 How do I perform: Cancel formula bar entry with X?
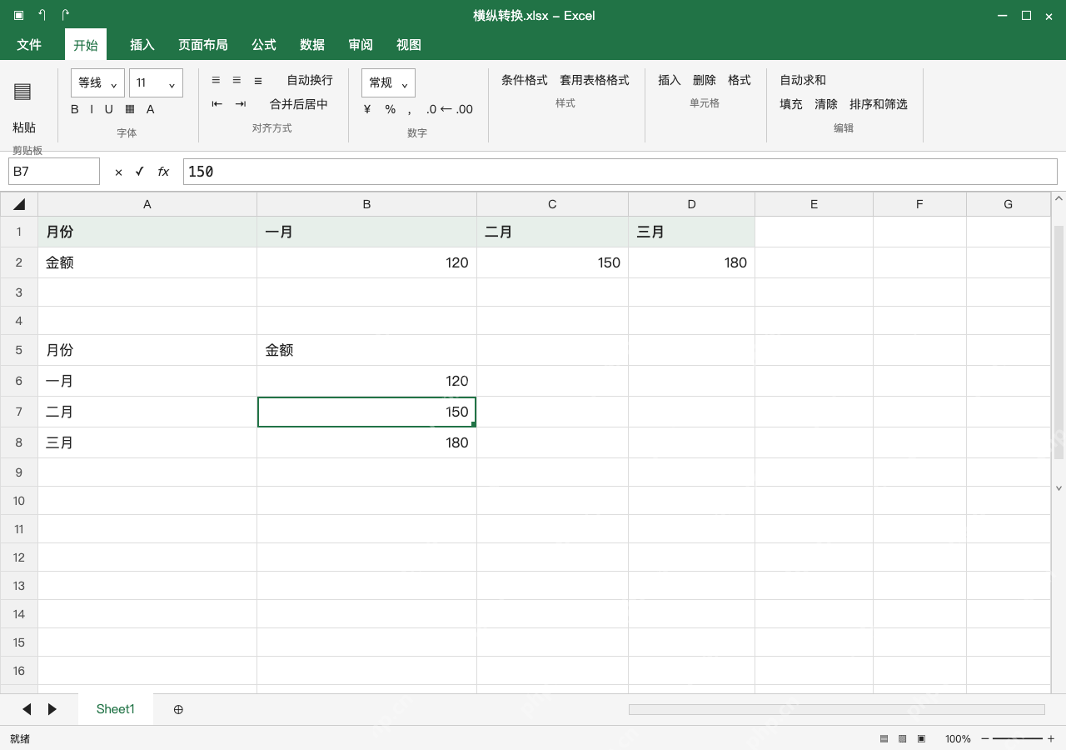tap(118, 172)
